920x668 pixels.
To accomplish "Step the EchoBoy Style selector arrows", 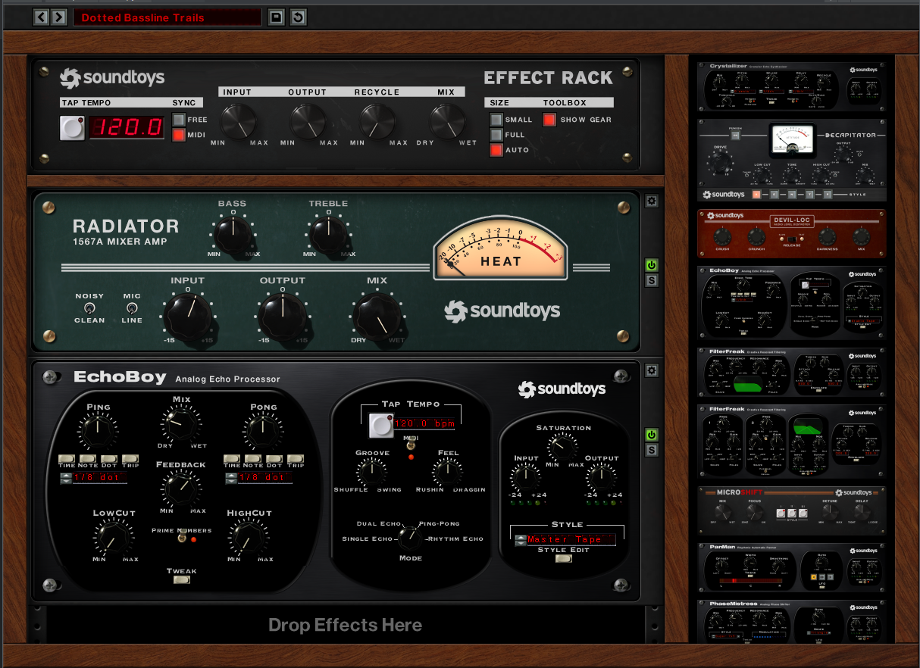I will pyautogui.click(x=521, y=540).
